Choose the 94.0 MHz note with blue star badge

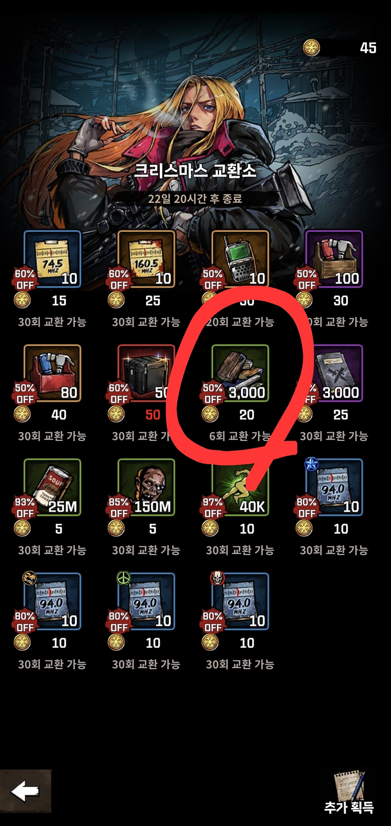pyautogui.click(x=334, y=487)
